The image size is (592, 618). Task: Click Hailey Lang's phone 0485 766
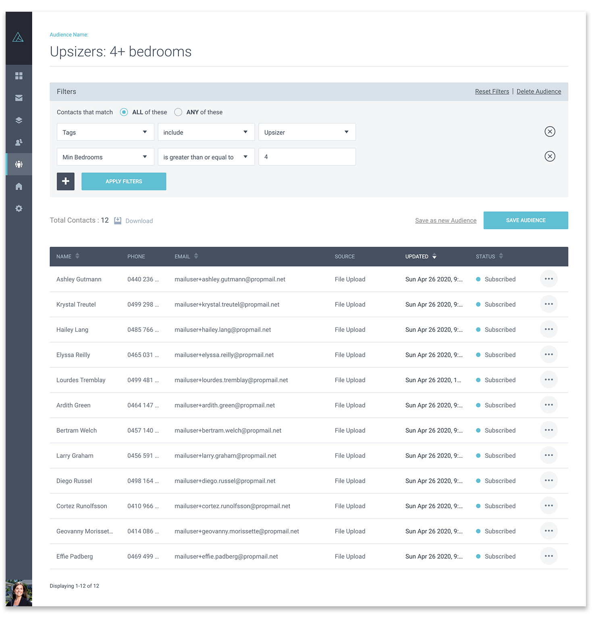(x=143, y=330)
